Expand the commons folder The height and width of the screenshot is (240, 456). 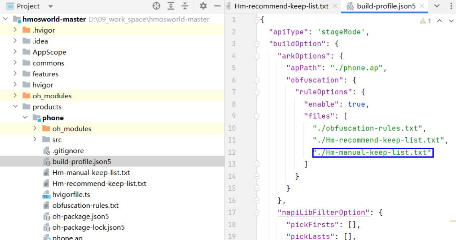point(15,63)
